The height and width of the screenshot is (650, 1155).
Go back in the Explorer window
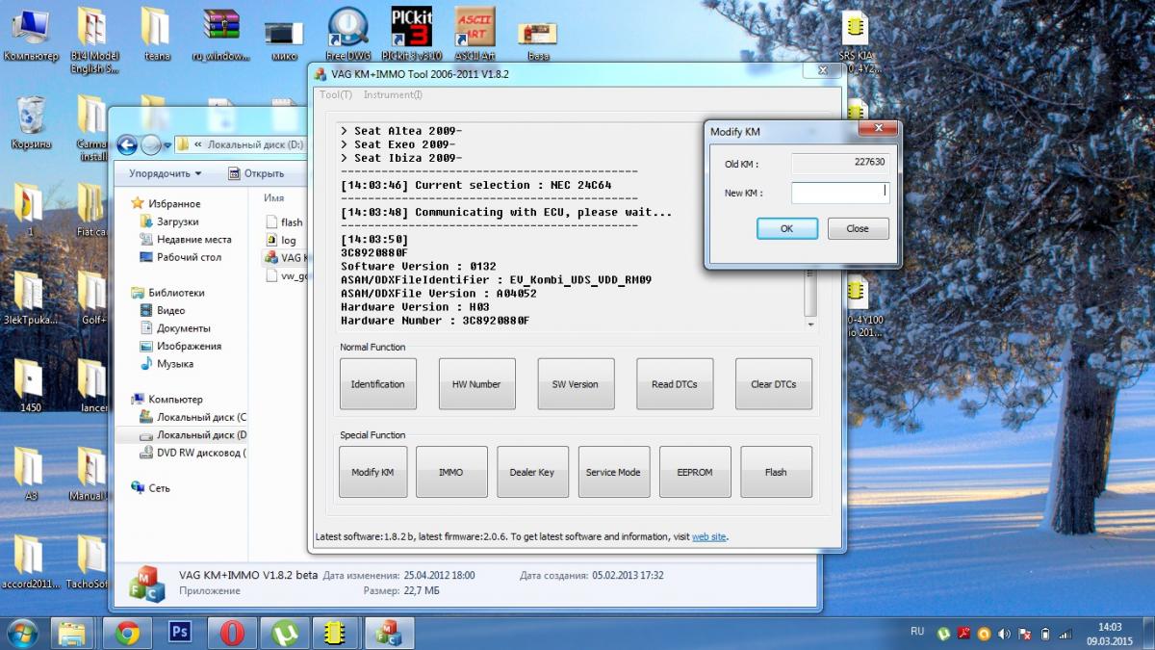click(127, 144)
